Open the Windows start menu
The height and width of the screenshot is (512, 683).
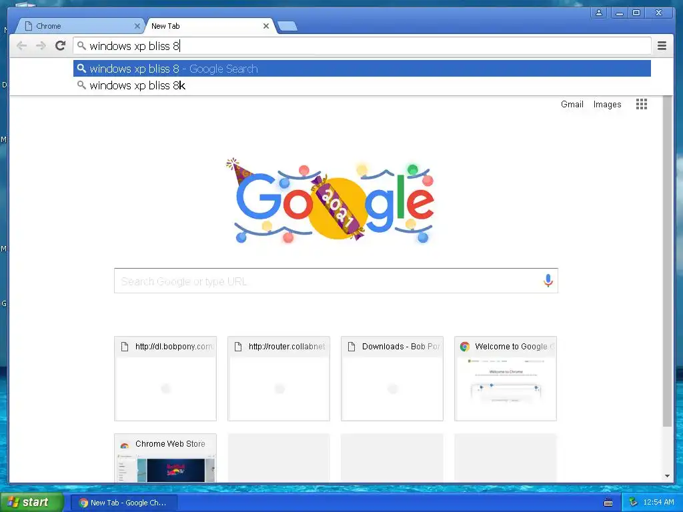[32, 503]
